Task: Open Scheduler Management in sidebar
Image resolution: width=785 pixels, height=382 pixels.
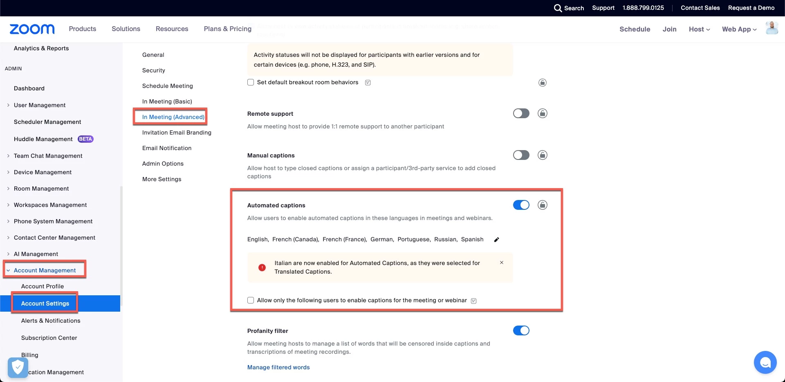Action: tap(47, 122)
